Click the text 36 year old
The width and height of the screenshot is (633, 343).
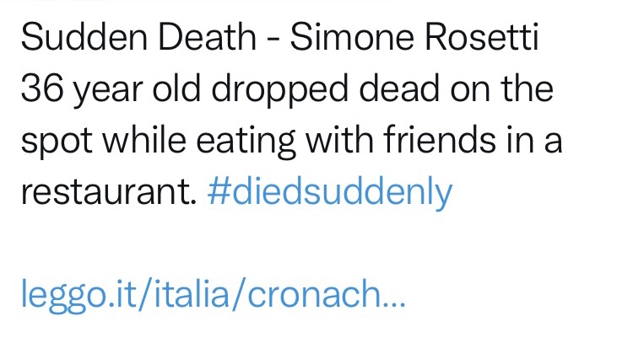tap(111, 90)
